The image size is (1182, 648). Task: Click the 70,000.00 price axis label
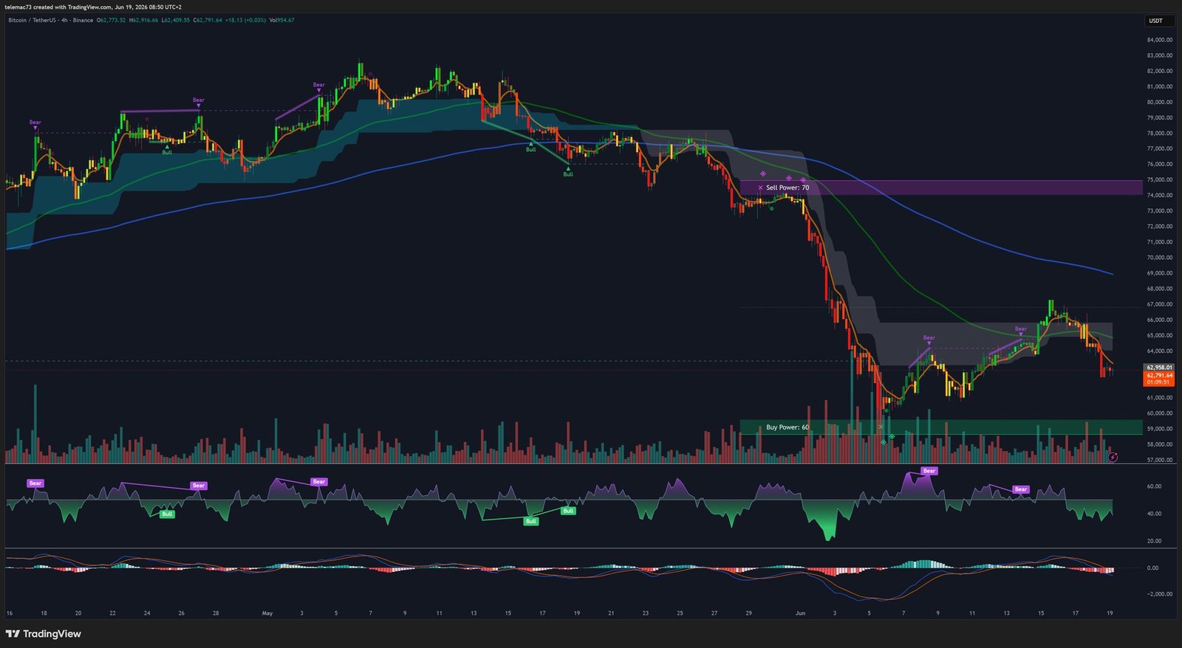1160,258
